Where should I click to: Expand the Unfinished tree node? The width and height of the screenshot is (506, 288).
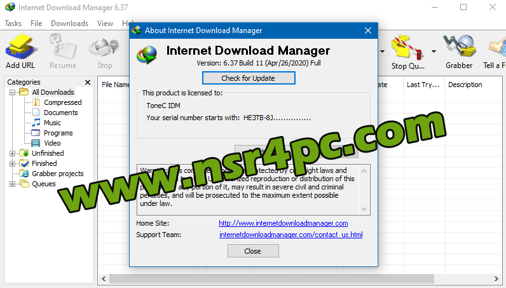tap(12, 153)
